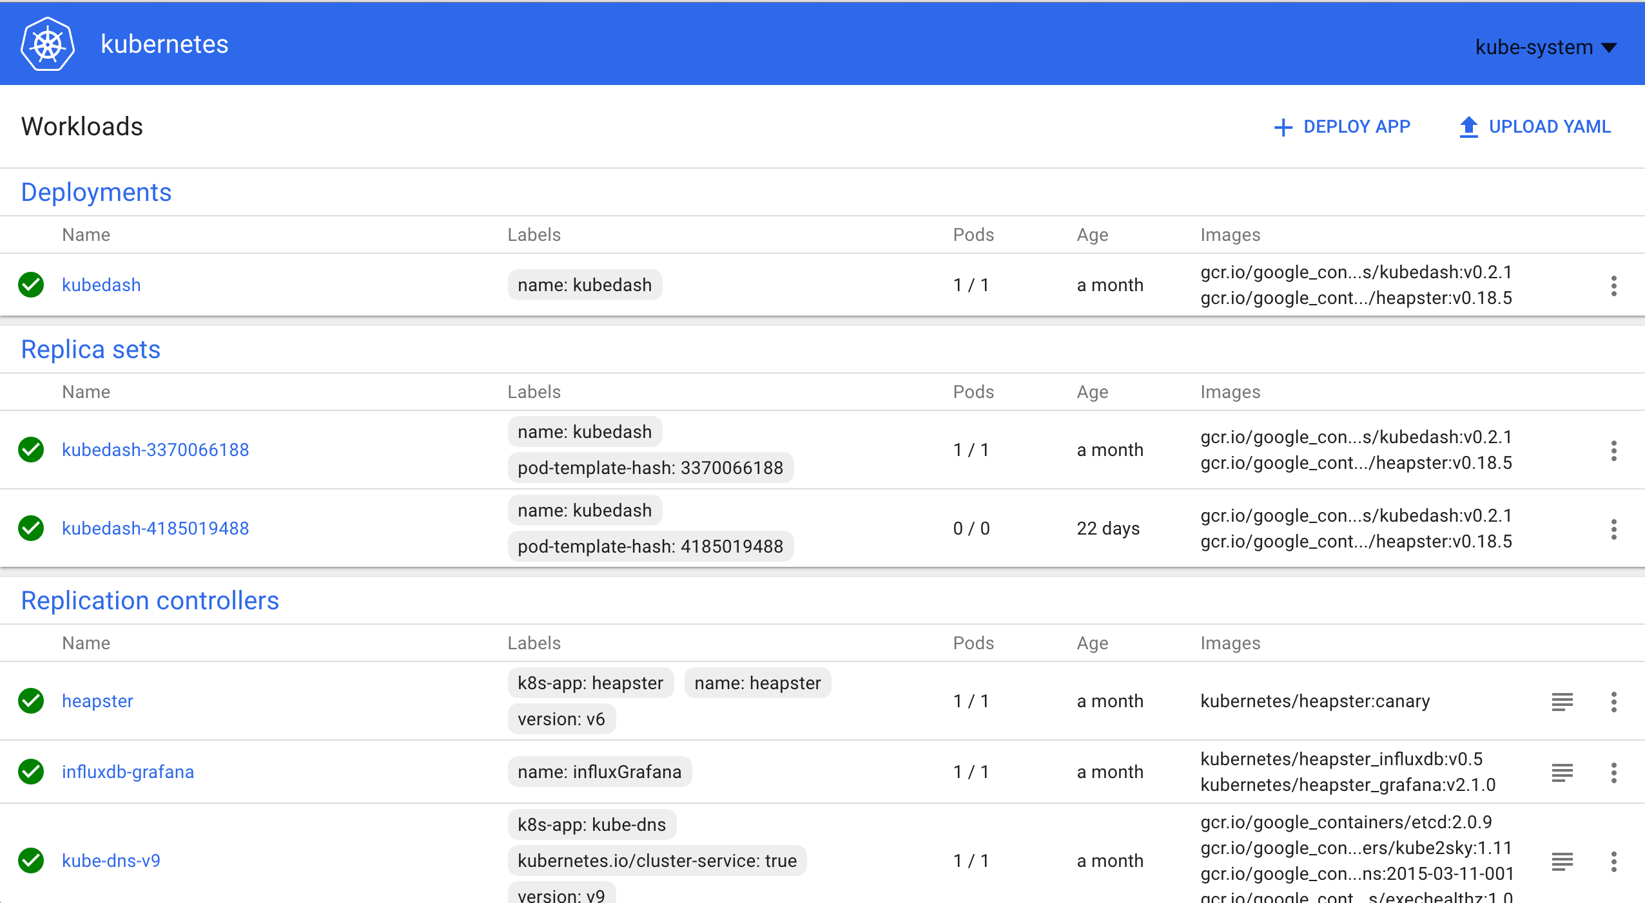Click the kubernetes title text in header
1645x903 pixels.
point(164,44)
